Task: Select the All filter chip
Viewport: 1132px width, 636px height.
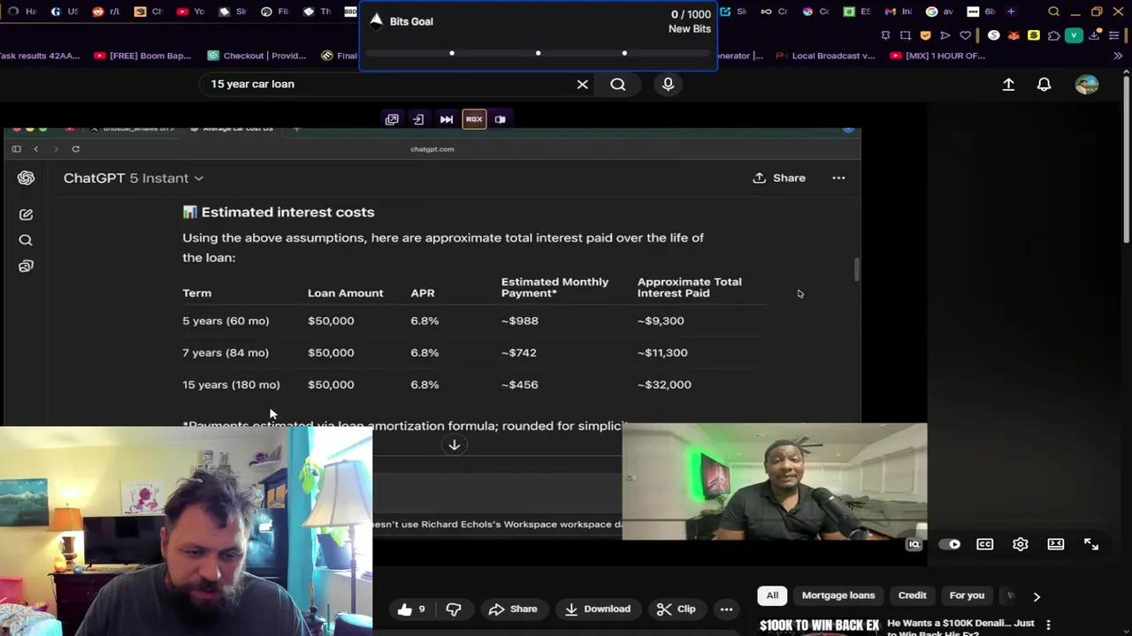Action: coord(772,595)
